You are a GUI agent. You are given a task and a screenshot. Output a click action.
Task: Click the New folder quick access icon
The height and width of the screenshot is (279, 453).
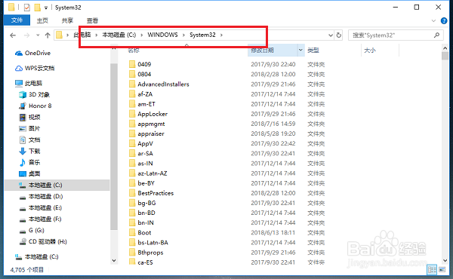pyautogui.click(x=37, y=8)
